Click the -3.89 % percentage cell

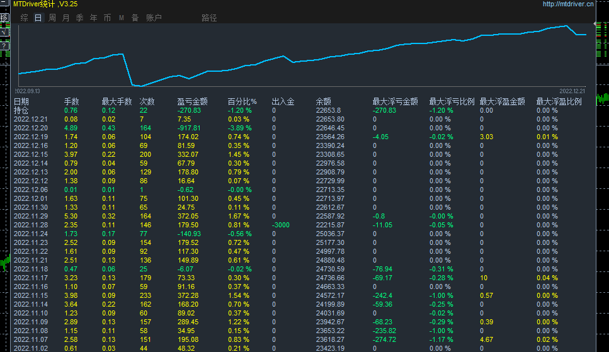[x=240, y=128]
